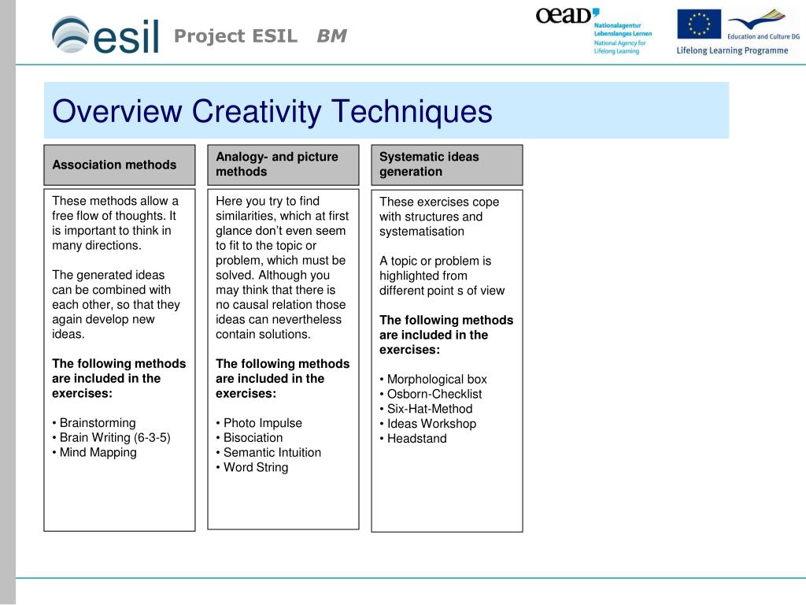The width and height of the screenshot is (806, 605).
Task: Click the Brain Writing (6-3-5) bullet
Action: 111,437
